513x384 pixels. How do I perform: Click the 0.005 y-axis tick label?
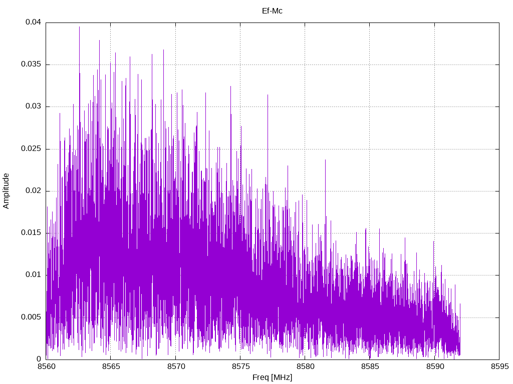(x=31, y=317)
